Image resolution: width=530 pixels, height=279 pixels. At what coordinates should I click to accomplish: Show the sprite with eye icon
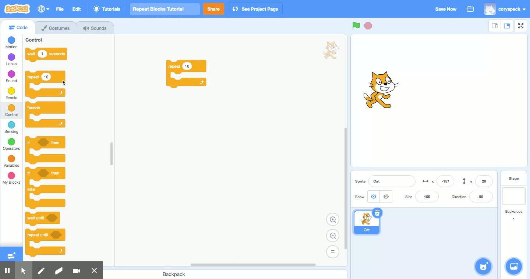(x=374, y=197)
